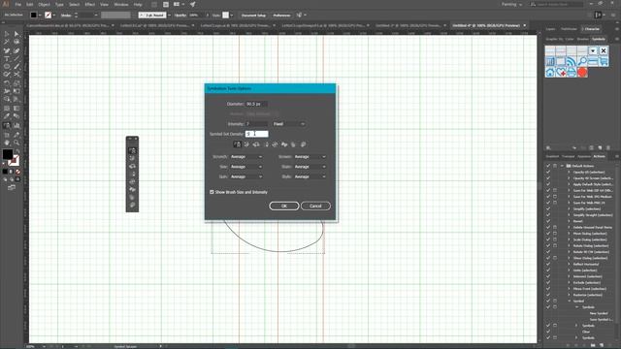Viewport: 621px width, 349px height.
Task: Choose Symbol Styler at bottom of floating strip
Action: (132, 205)
